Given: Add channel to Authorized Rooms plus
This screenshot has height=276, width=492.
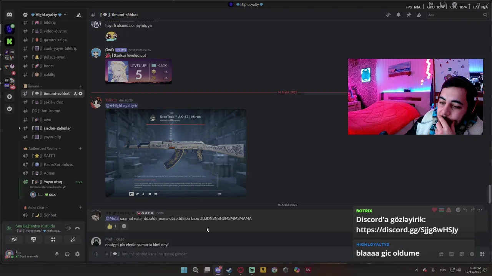Looking at the screenshot, I should click(80, 149).
